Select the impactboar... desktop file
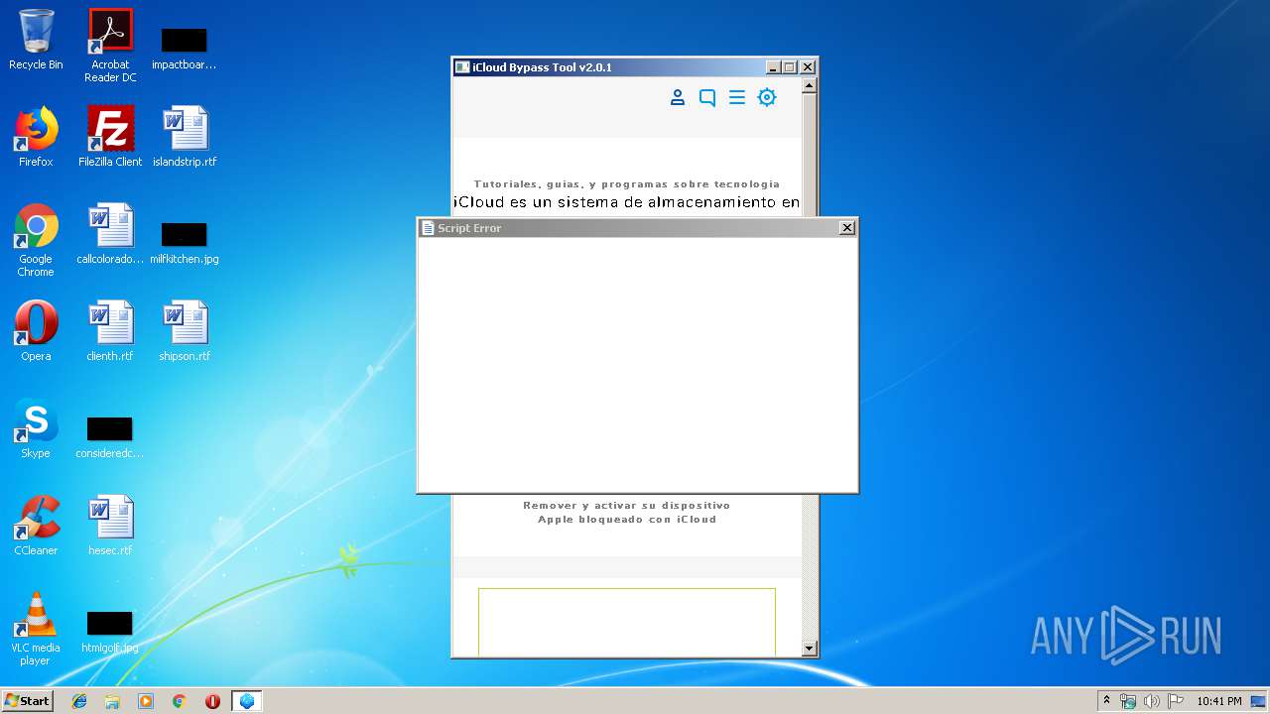 185,48
